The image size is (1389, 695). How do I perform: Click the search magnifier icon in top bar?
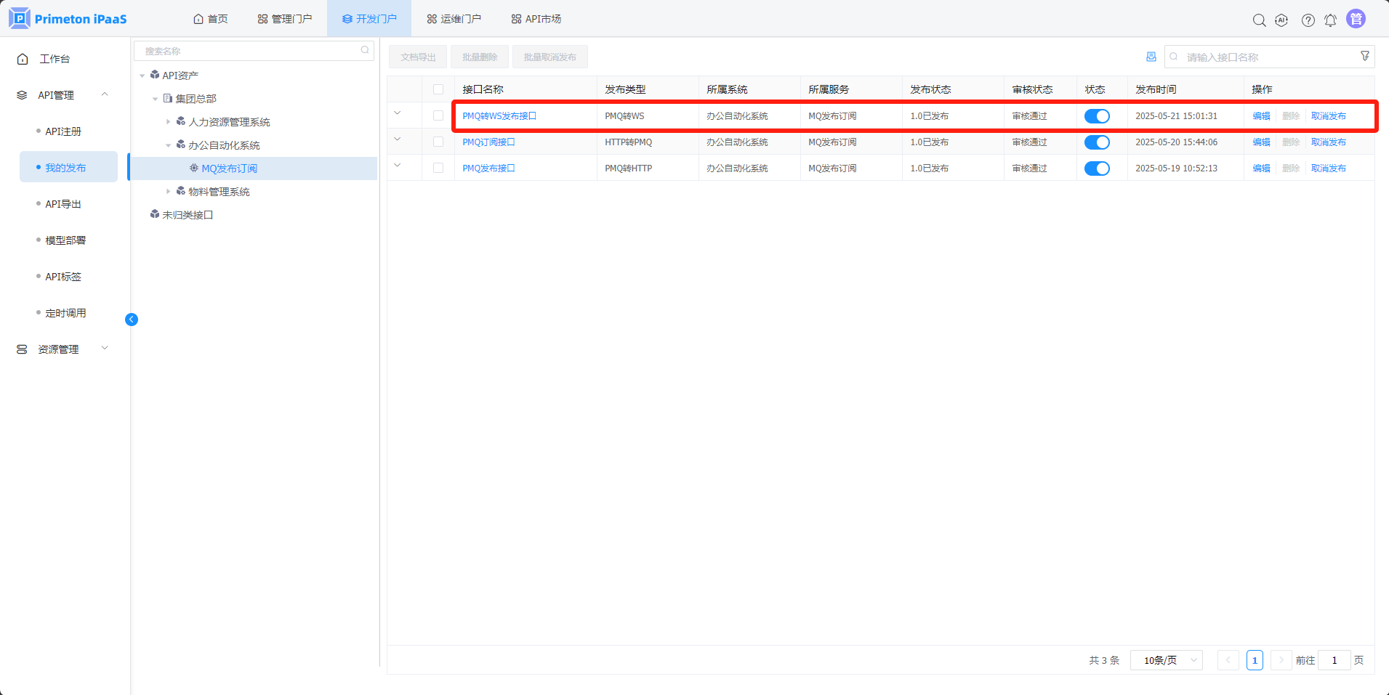point(1259,20)
